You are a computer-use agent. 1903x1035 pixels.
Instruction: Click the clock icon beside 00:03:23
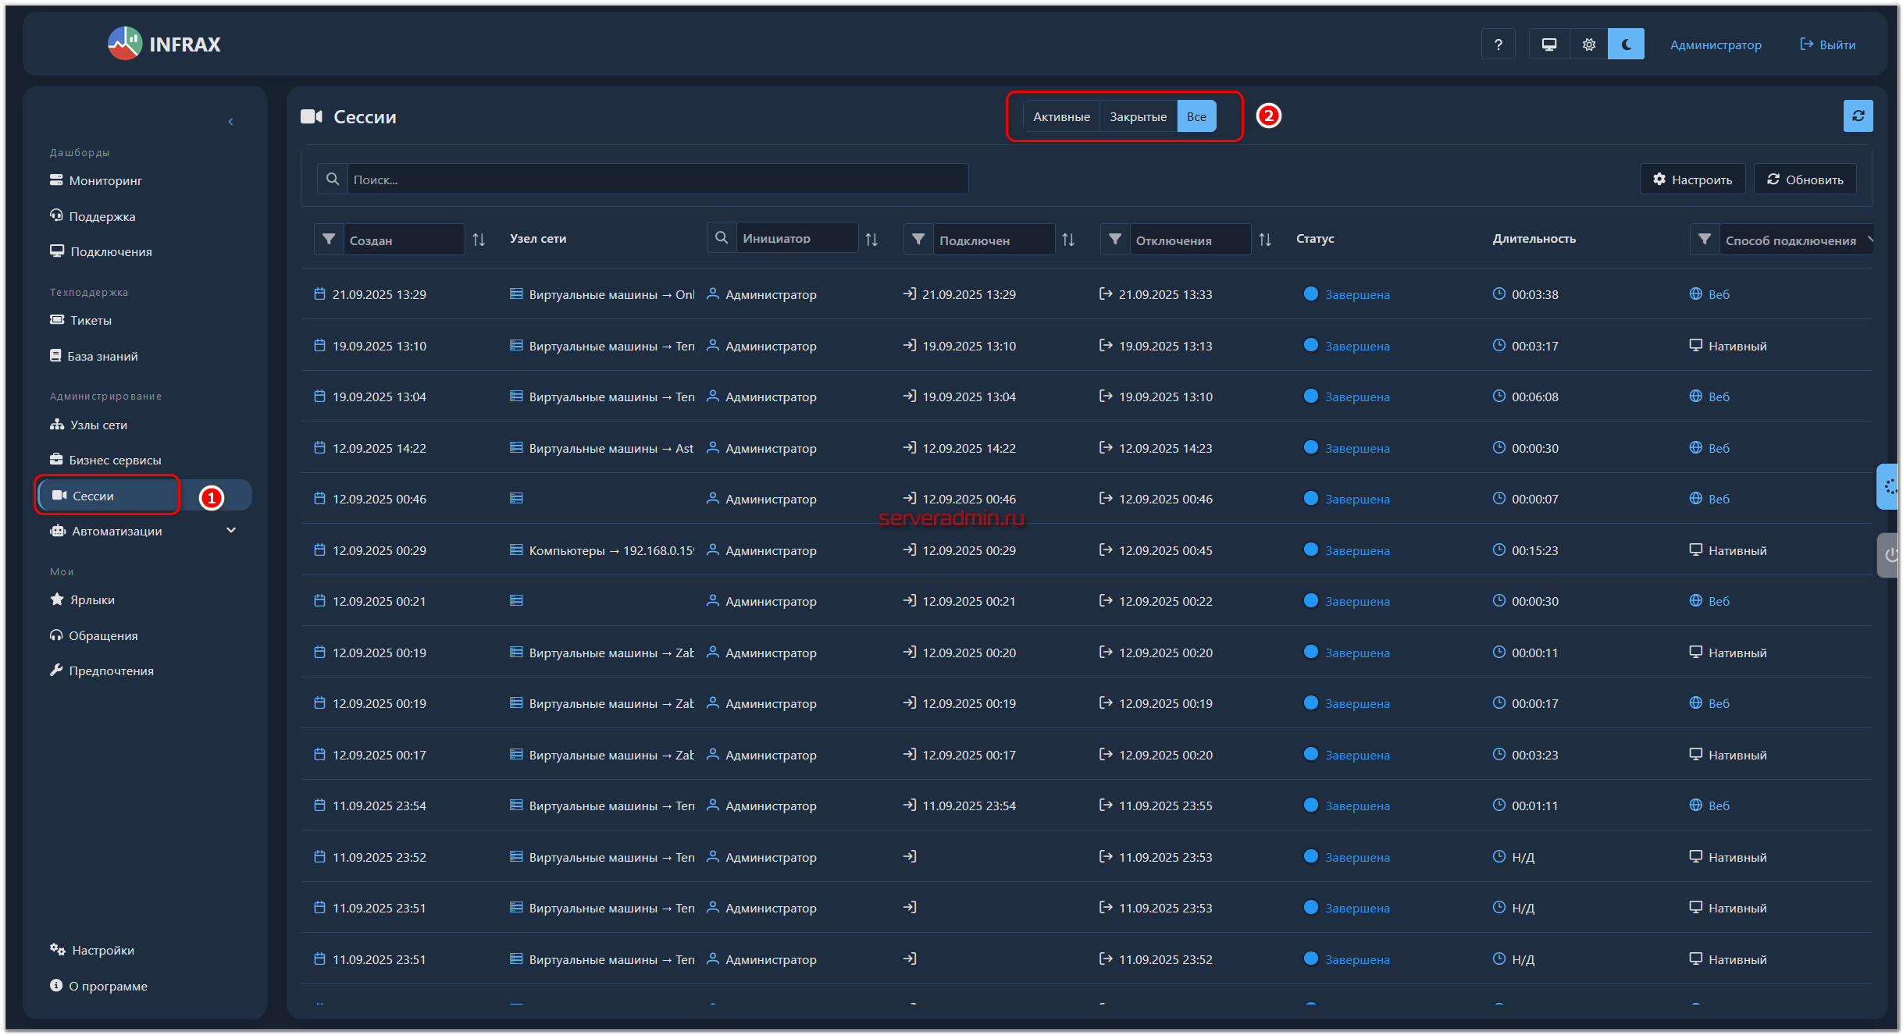(x=1499, y=754)
